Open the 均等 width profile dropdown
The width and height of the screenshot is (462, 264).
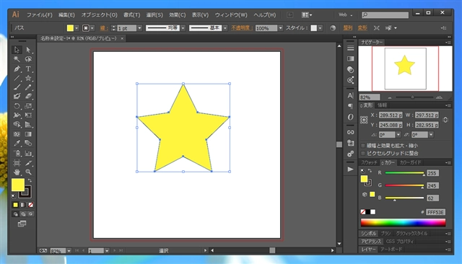click(x=183, y=28)
